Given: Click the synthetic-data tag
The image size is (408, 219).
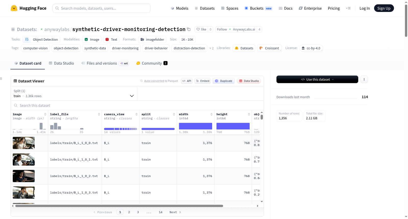Looking at the screenshot, I should coord(95,48).
